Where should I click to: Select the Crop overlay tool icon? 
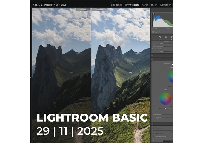tap(166, 37)
